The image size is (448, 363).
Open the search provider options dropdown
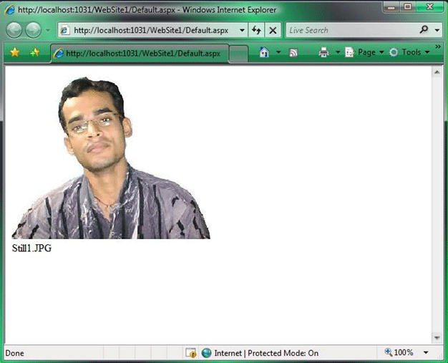(437, 30)
